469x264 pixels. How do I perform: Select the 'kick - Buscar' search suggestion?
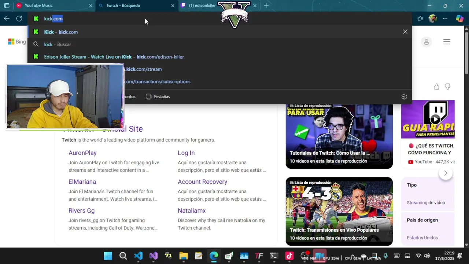220,44
